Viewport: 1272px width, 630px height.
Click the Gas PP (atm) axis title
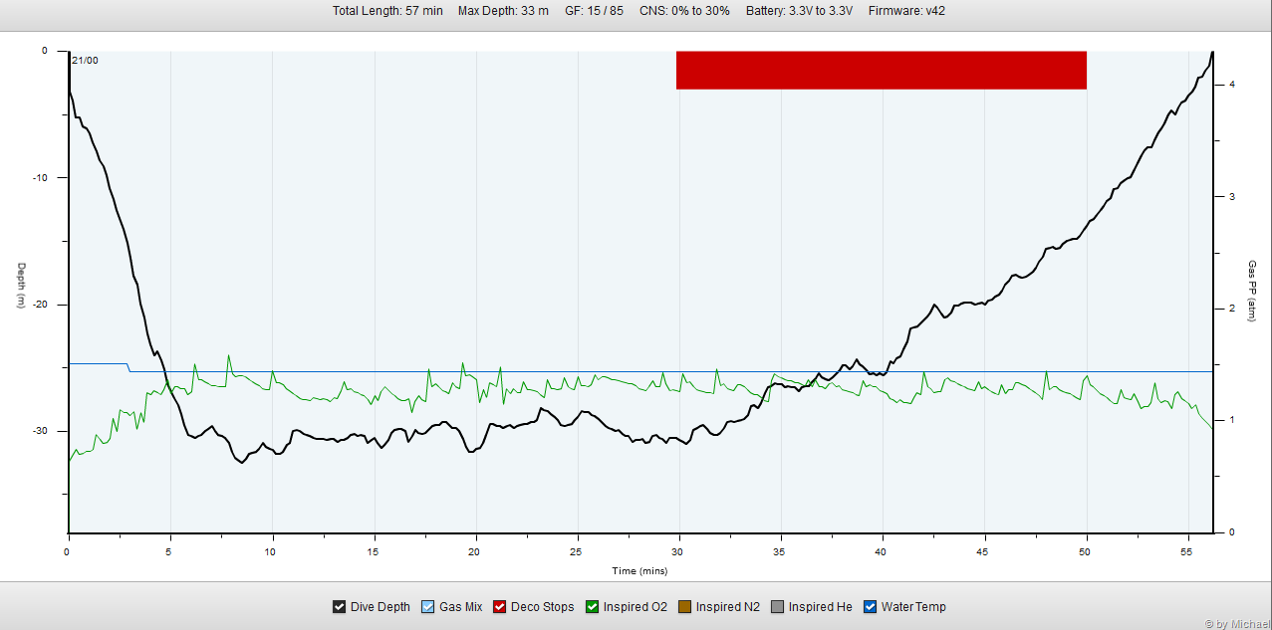tap(1252, 291)
